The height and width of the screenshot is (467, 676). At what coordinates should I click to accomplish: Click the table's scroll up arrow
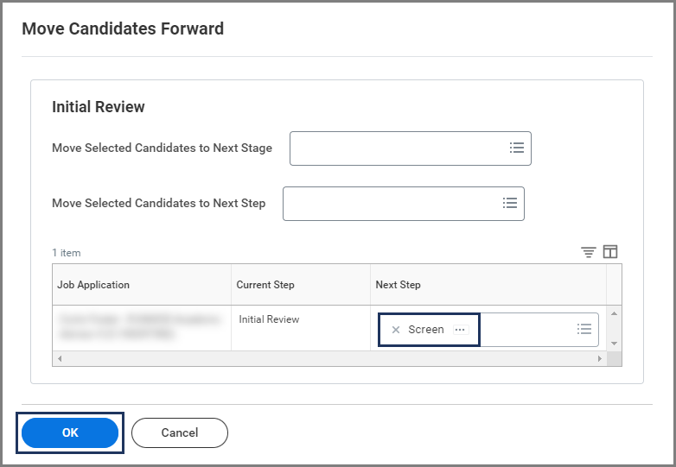point(614,313)
